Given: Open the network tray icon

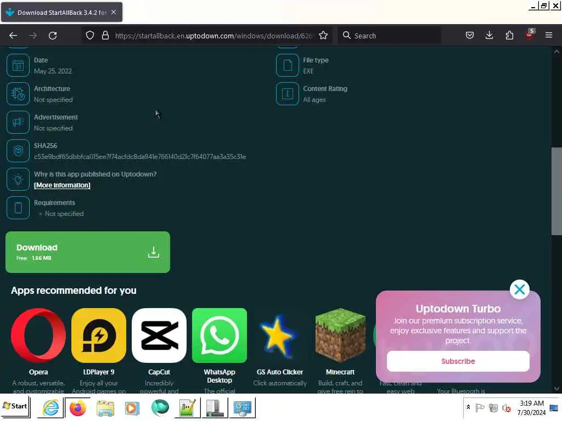Looking at the screenshot, I should 493,408.
